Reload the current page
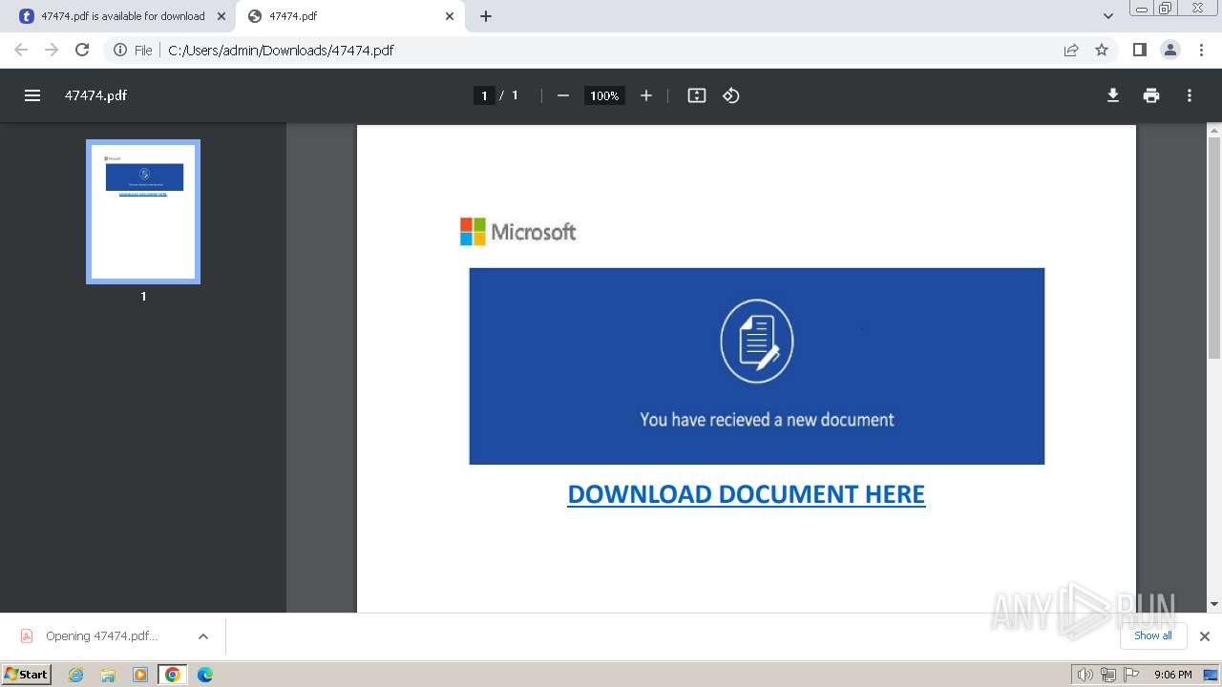The width and height of the screenshot is (1222, 687). tap(82, 50)
